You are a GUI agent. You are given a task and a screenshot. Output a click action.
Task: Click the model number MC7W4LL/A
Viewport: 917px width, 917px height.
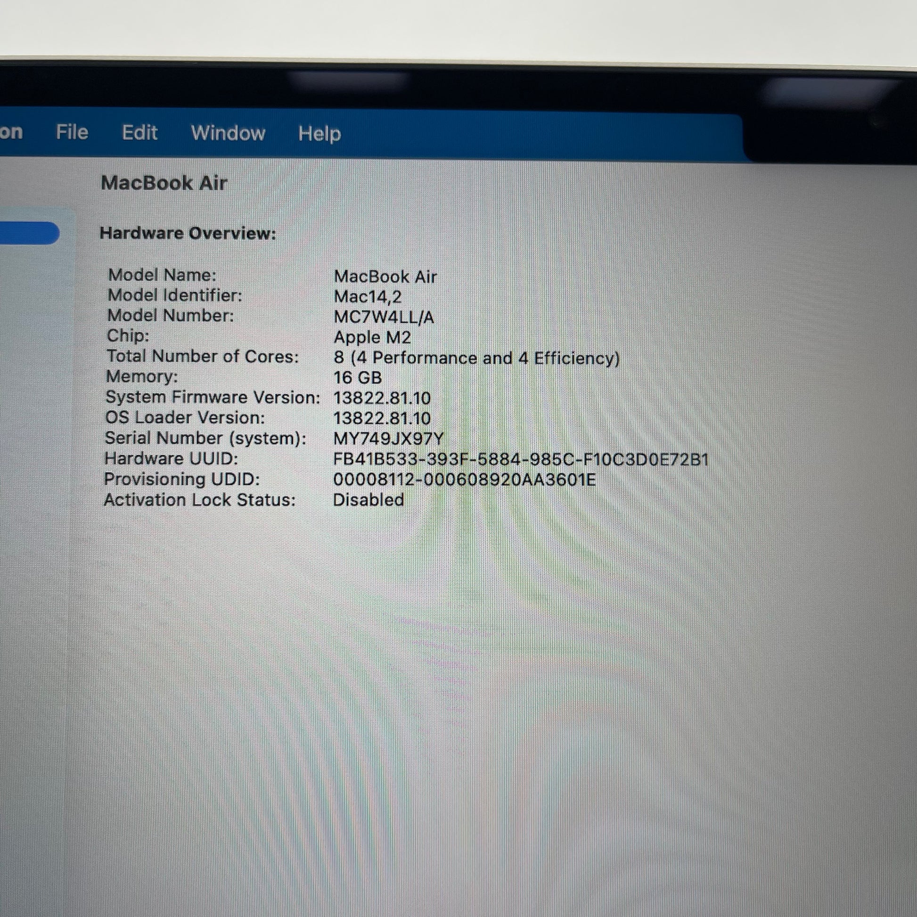tap(384, 317)
